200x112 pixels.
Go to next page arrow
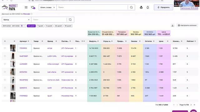click(x=191, y=105)
